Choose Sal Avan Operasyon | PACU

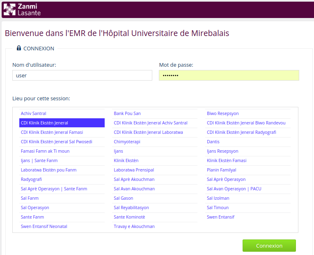pyautogui.click(x=248, y=189)
